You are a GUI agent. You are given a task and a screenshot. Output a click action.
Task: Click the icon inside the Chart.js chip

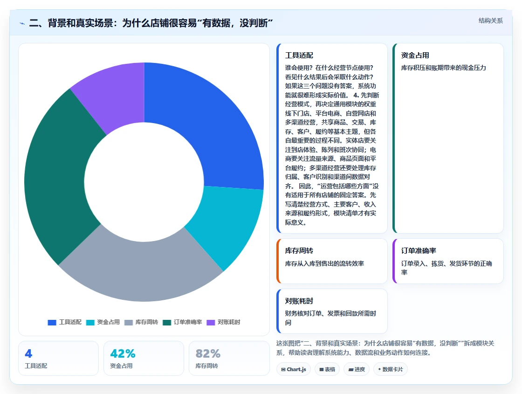click(283, 369)
